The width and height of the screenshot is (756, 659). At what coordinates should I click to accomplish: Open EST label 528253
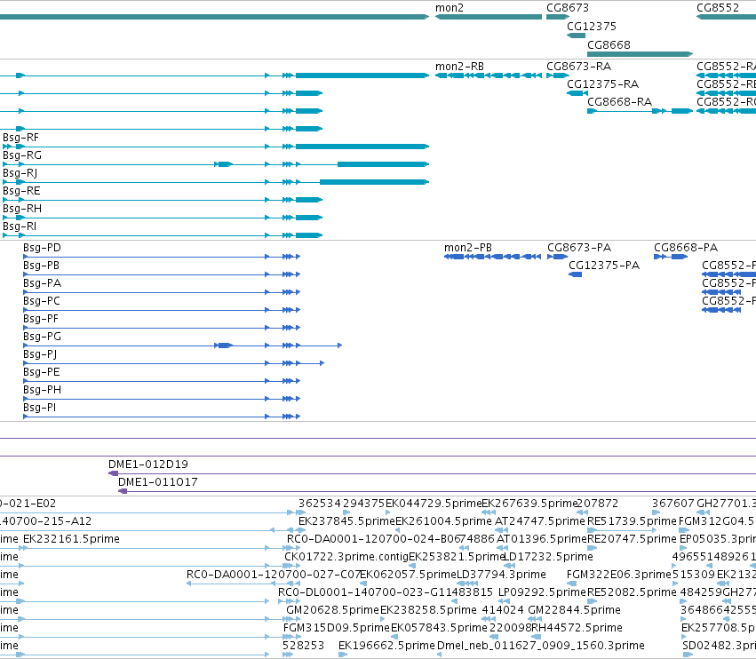[303, 646]
